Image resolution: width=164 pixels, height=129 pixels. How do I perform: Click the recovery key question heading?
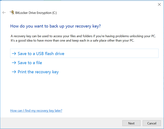click(x=55, y=26)
